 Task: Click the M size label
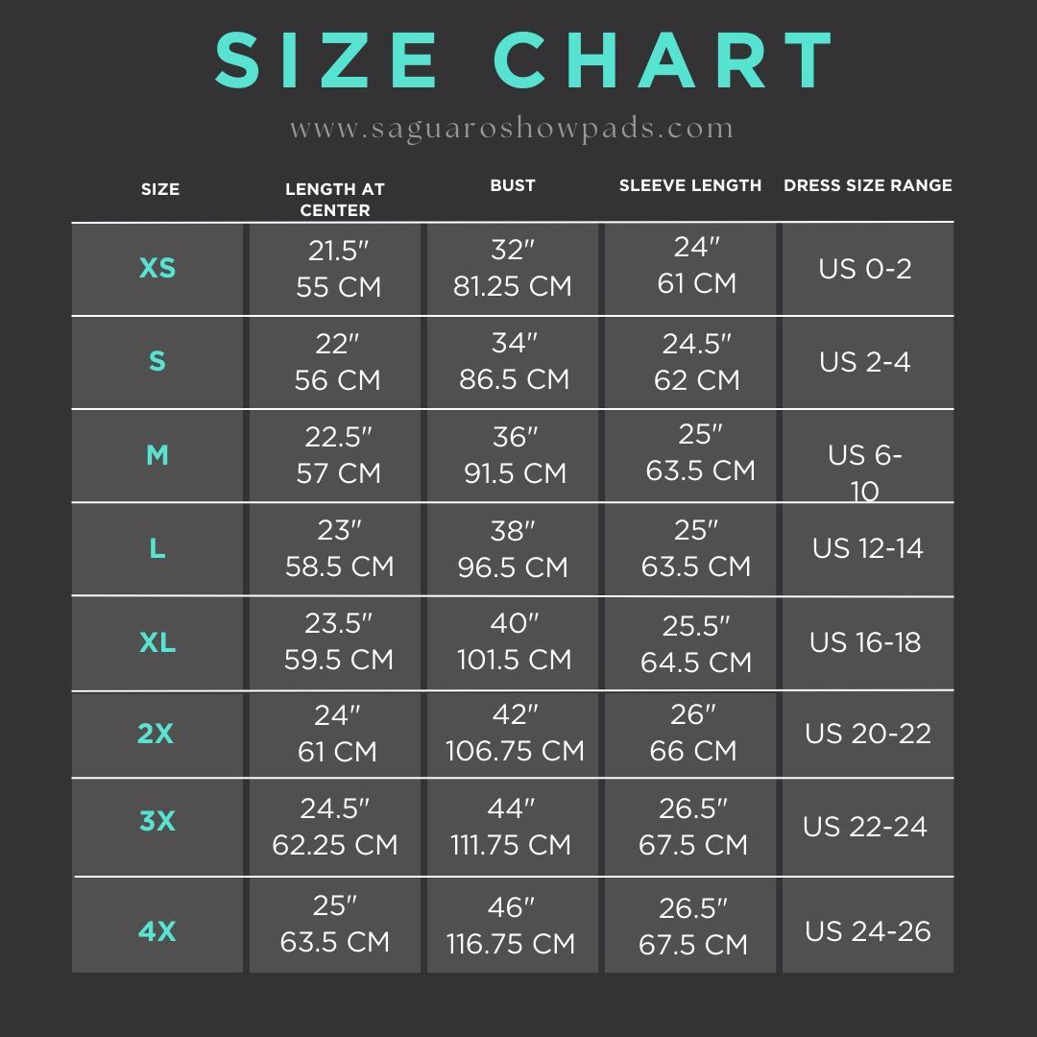point(157,455)
